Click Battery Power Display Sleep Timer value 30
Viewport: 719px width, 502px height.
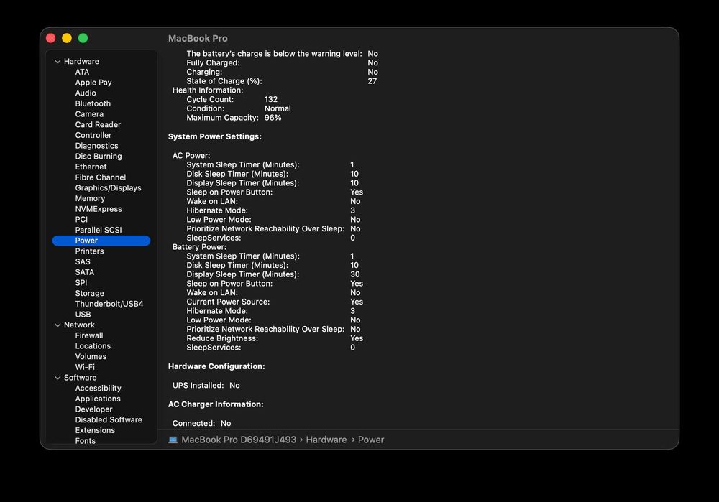click(x=355, y=274)
